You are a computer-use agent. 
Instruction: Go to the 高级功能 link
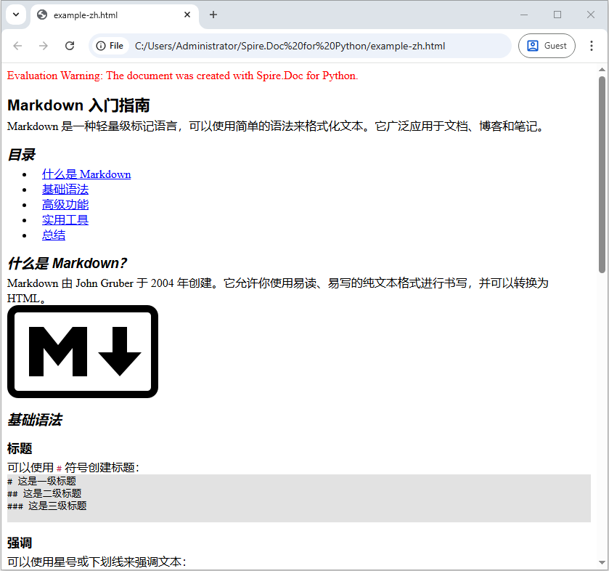pos(65,205)
